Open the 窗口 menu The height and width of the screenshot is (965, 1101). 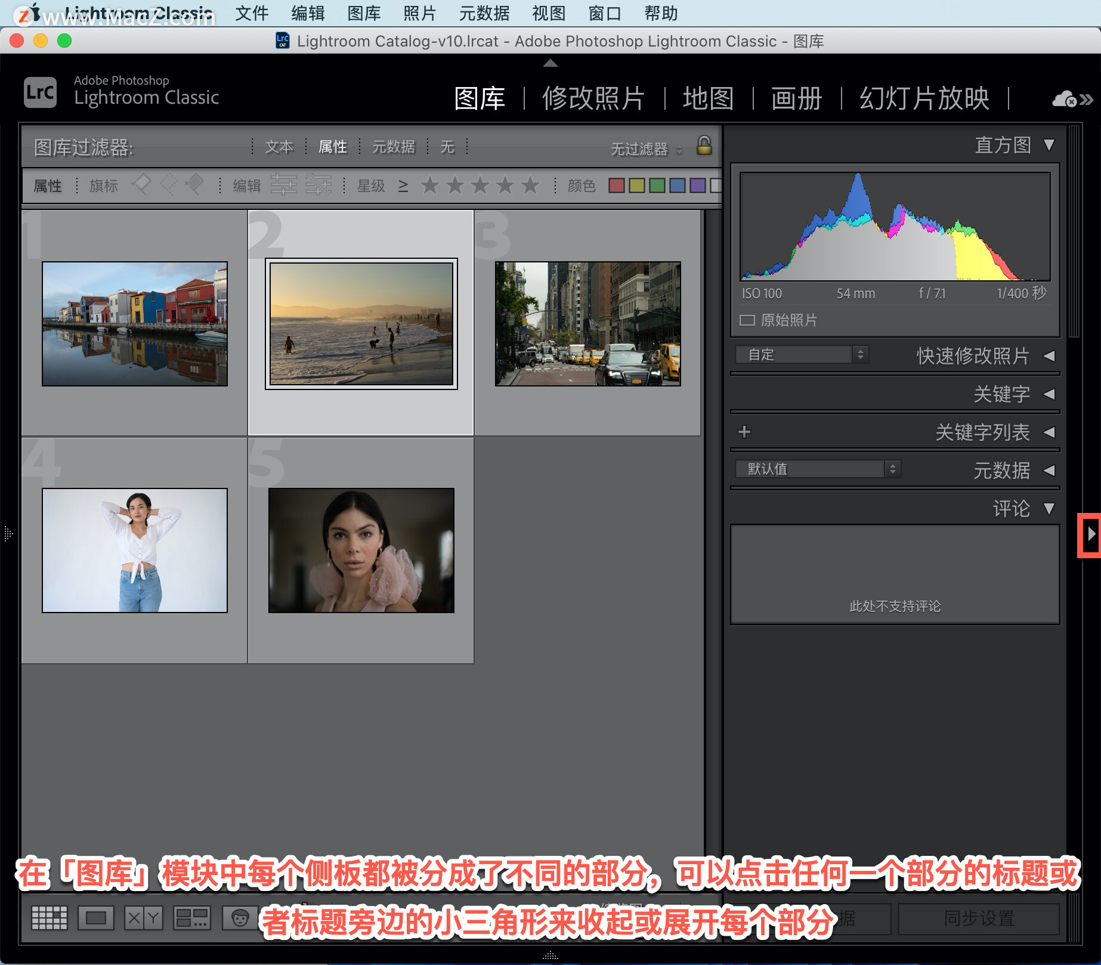click(605, 13)
